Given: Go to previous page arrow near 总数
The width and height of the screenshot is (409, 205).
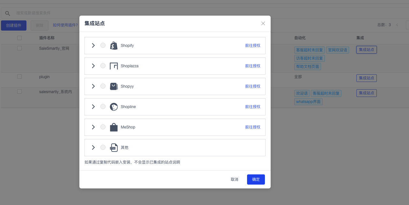Looking at the screenshot, I should 397,25.
